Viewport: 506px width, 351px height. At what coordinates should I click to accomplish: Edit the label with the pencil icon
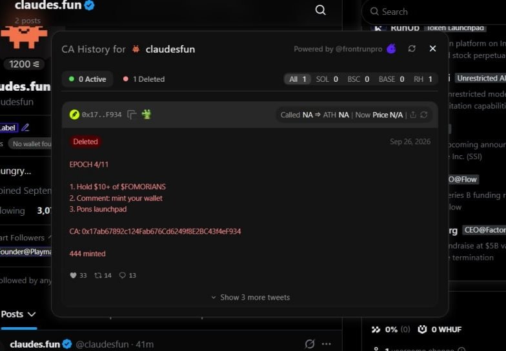point(25,128)
